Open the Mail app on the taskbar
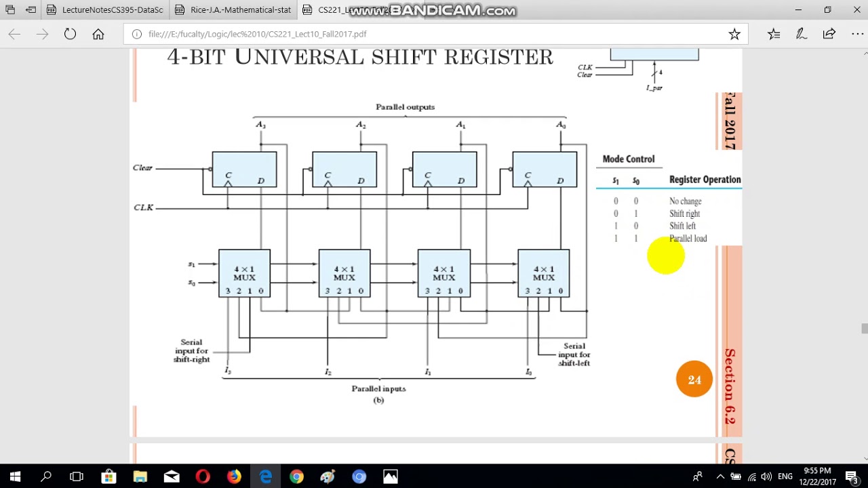 pos(172,476)
